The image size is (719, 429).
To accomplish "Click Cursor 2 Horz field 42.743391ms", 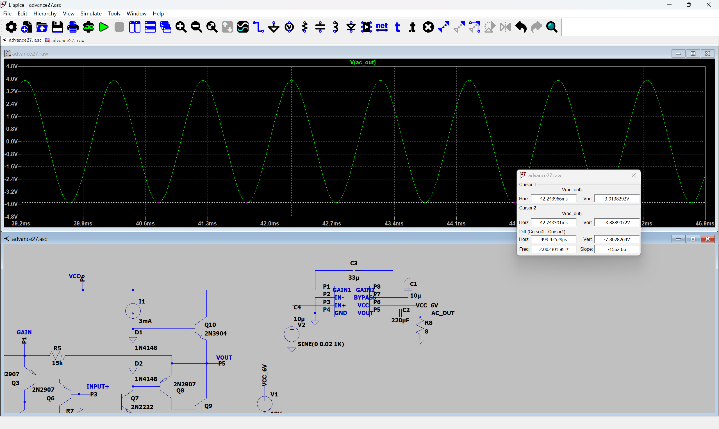I will 553,223.
